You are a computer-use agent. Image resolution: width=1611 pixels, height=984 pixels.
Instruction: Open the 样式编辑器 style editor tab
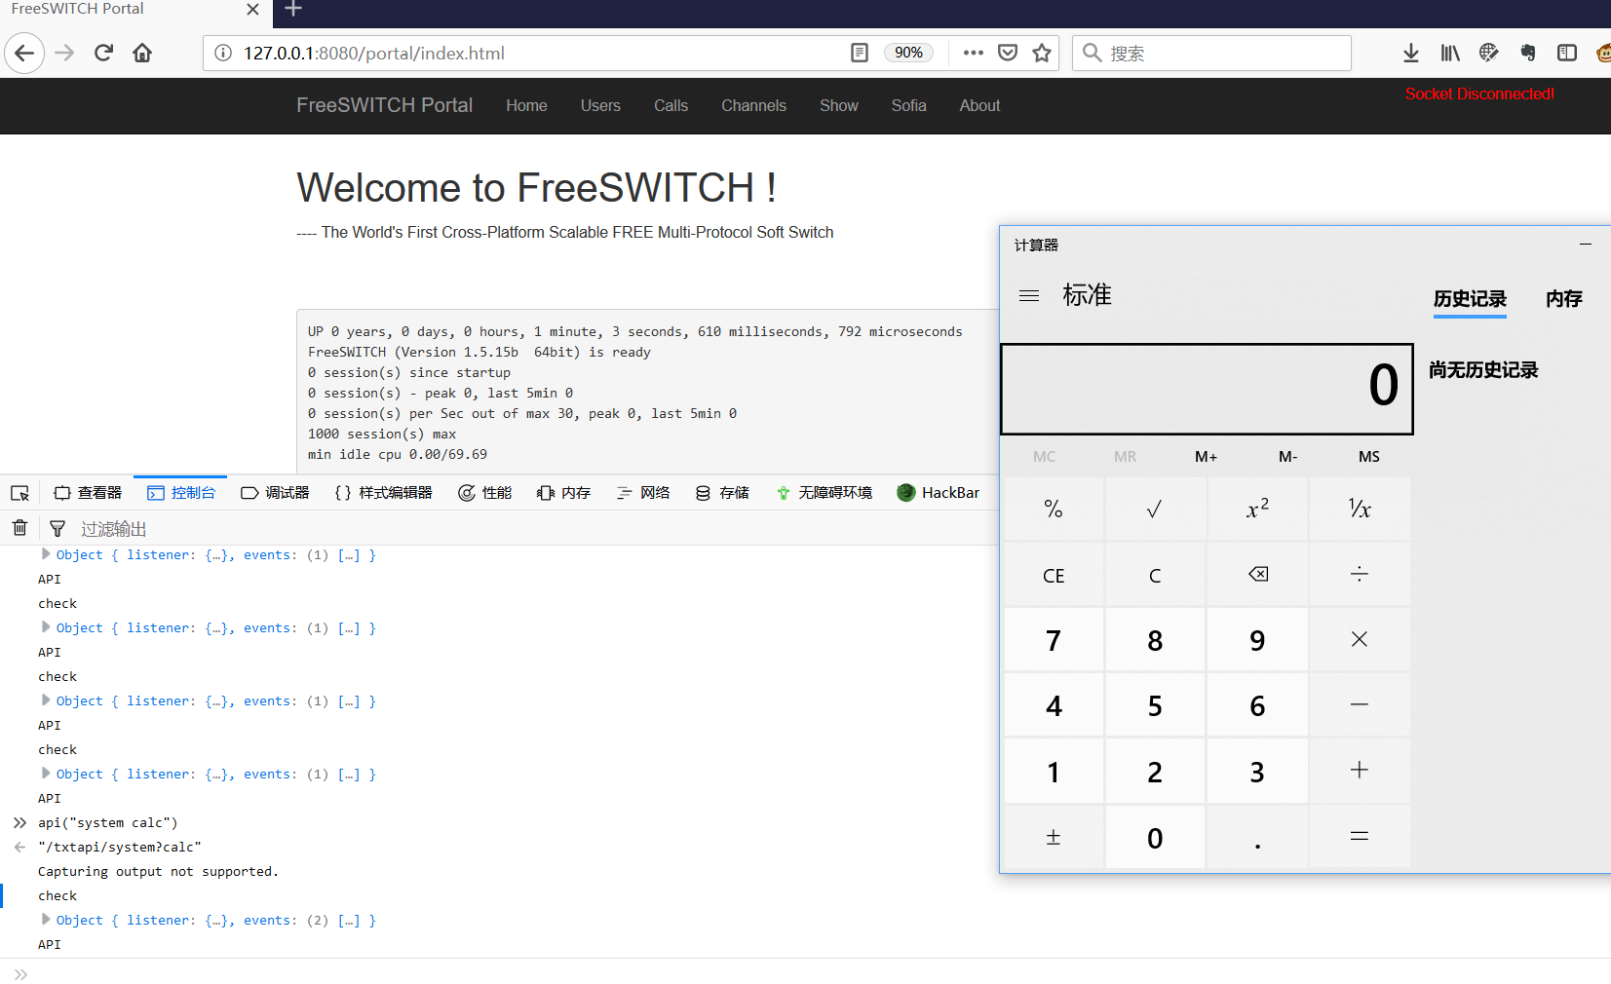click(384, 493)
